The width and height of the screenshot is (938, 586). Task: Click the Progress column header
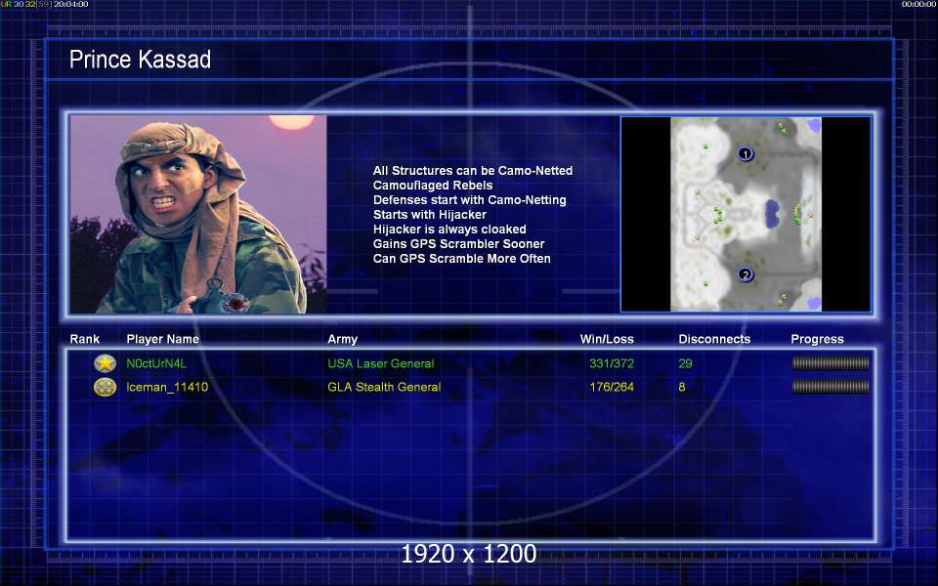tap(817, 339)
